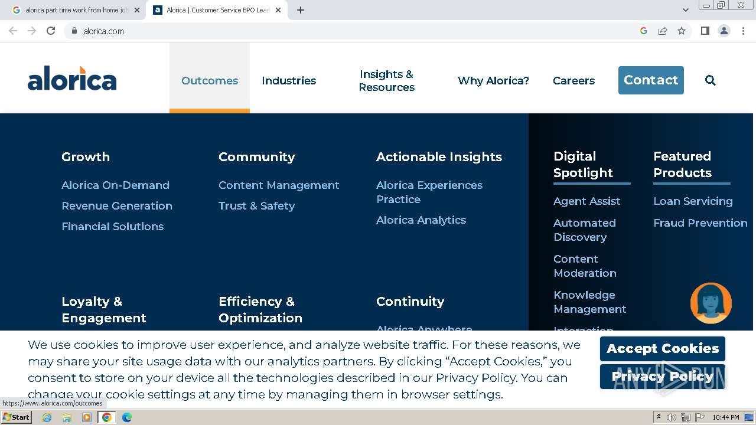Open the Chrome profile icon
Viewport: 756px width, 425px height.
click(x=724, y=31)
